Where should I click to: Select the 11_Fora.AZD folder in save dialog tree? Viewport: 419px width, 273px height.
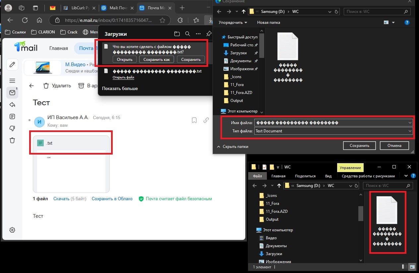coord(241,93)
